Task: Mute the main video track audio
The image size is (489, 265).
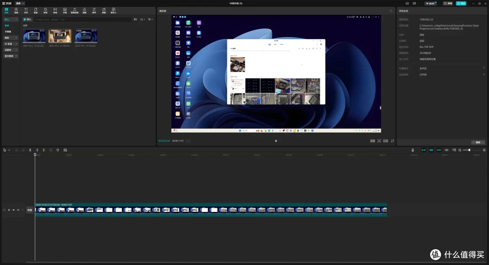Action: click(18, 210)
